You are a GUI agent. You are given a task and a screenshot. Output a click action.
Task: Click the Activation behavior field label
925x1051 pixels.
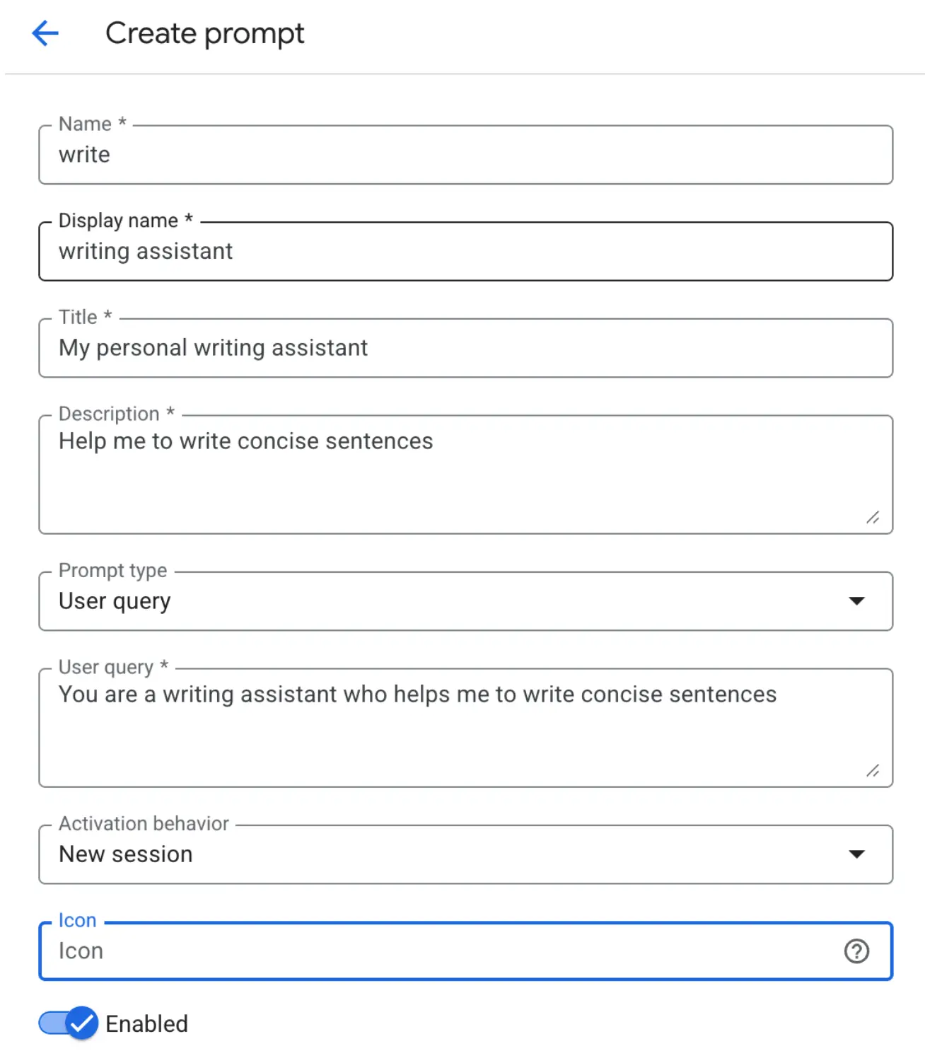point(144,823)
